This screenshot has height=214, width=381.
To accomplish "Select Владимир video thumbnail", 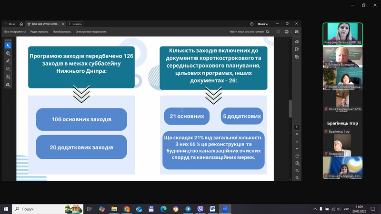I will 342,145.
